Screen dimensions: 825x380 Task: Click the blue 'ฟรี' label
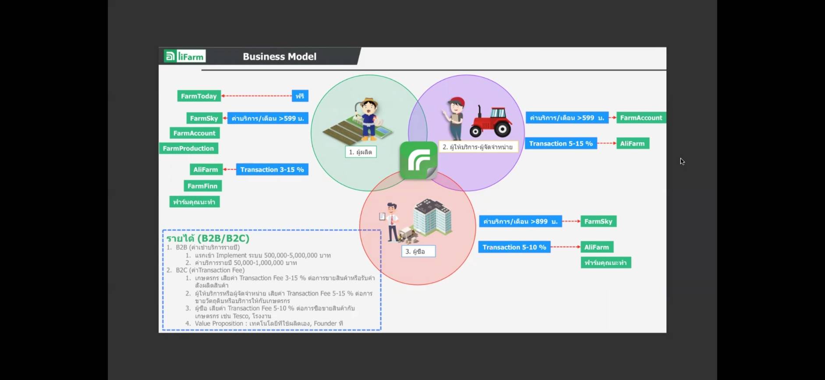(300, 96)
